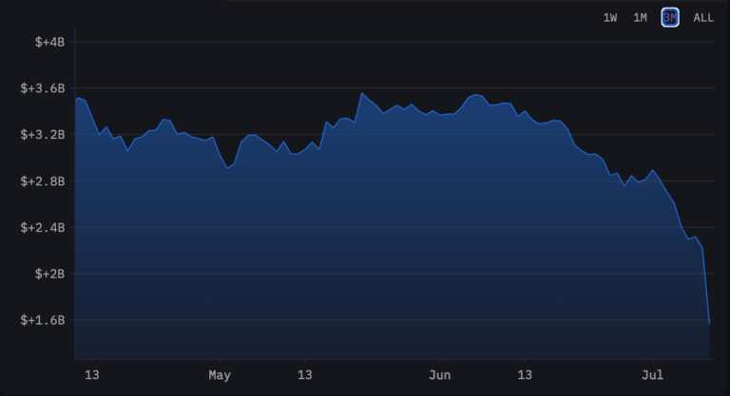The width and height of the screenshot is (730, 396).
Task: Click the $+1.6B y-axis label
Action: [42, 320]
